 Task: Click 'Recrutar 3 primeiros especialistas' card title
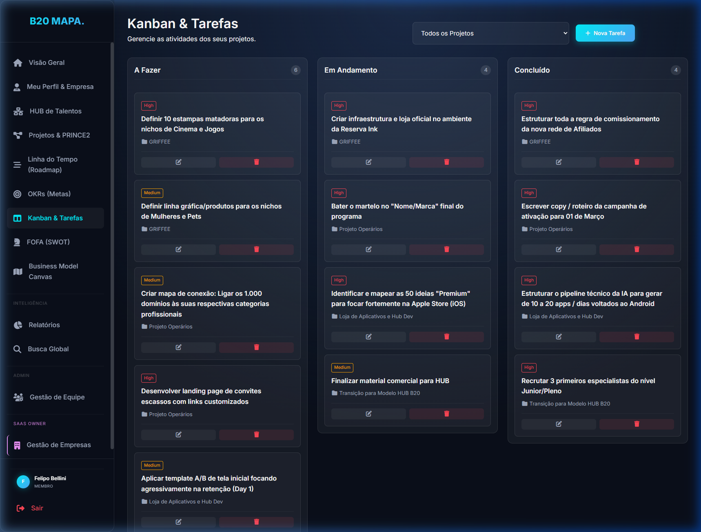coord(588,386)
